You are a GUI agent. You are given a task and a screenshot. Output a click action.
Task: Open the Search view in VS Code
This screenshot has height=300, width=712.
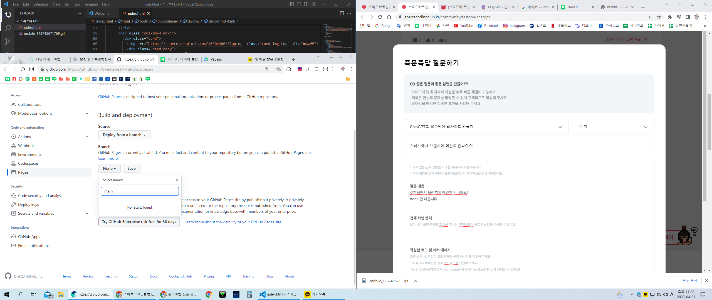point(8,28)
